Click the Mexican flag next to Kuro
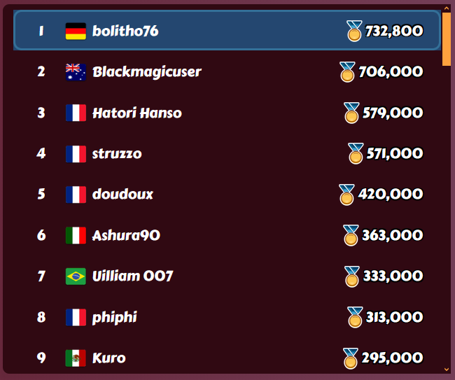This screenshot has width=455, height=380. point(76,358)
